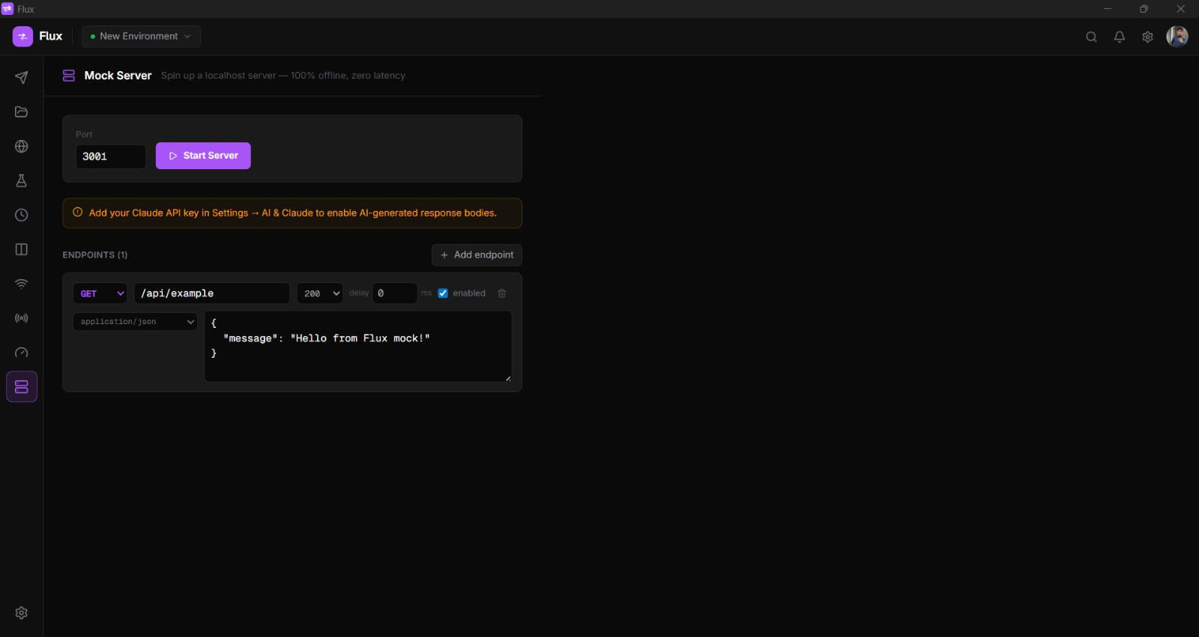Select the Mock Server icon in sidebar
The image size is (1199, 637).
click(x=22, y=387)
